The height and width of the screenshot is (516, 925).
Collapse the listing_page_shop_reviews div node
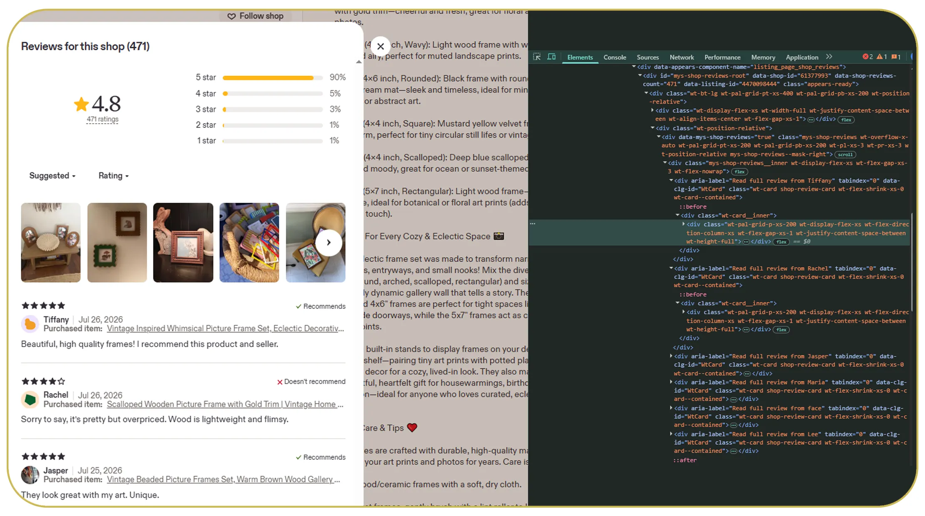[x=634, y=67]
